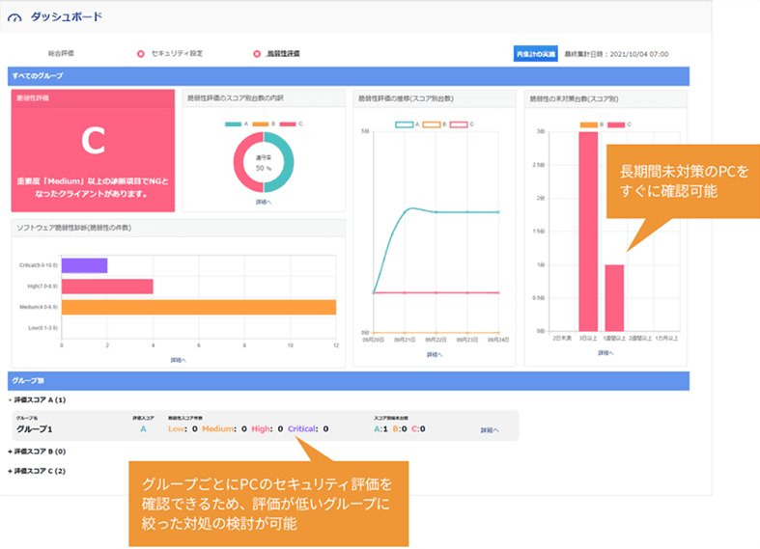The image size is (760, 549).
Task: Toggle legend C swatch in the donut chart
Action: point(288,124)
